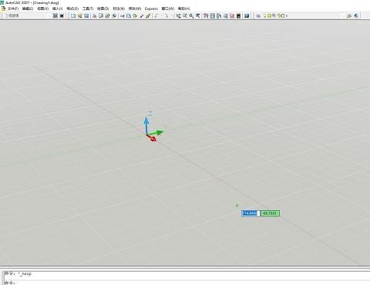Activate the Match Properties brush tool

tap(141, 15)
